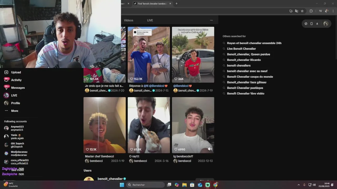Select suggestion 'Benoit Chevalier pastèque'
Image resolution: width=337 pixels, height=189 pixels.
pos(245,88)
